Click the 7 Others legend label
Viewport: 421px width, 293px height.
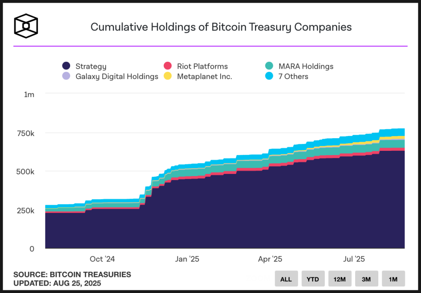click(x=293, y=77)
